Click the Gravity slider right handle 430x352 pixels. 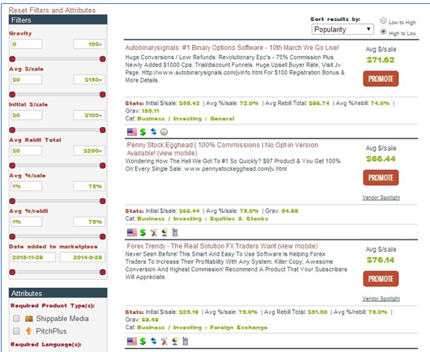point(103,59)
